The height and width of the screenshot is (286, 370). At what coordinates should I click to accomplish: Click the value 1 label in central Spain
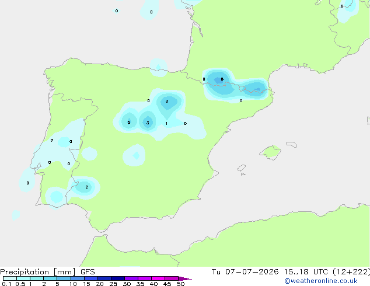click(166, 123)
